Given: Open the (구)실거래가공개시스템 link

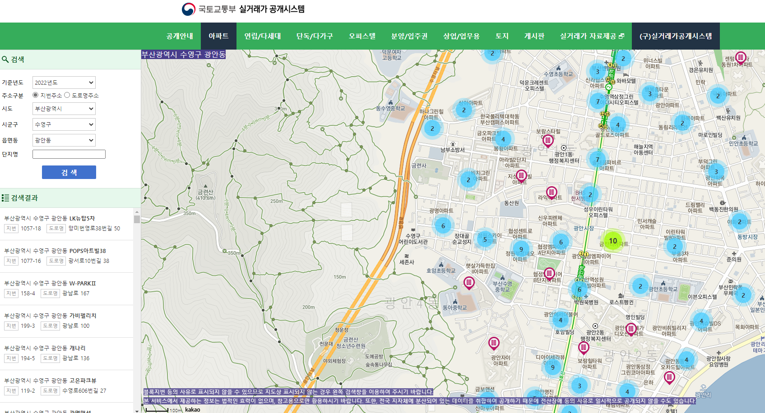Looking at the screenshot, I should (676, 36).
